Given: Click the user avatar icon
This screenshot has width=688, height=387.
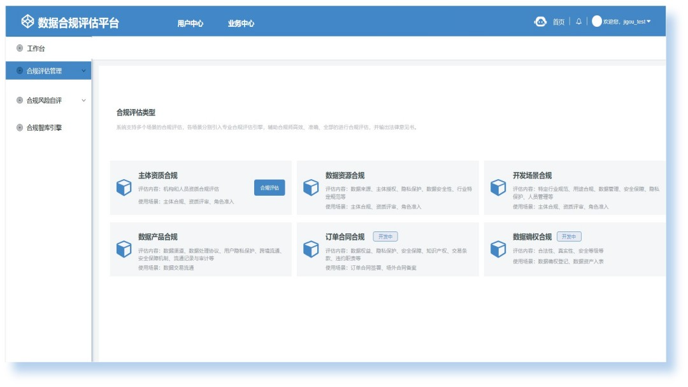Looking at the screenshot, I should click(x=597, y=22).
